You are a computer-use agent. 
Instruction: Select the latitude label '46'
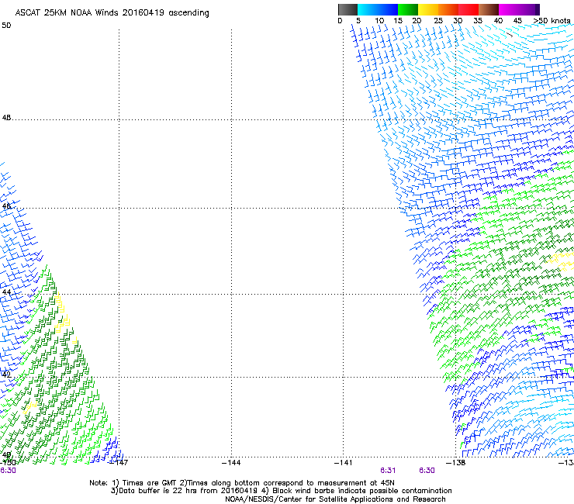tap(6, 206)
